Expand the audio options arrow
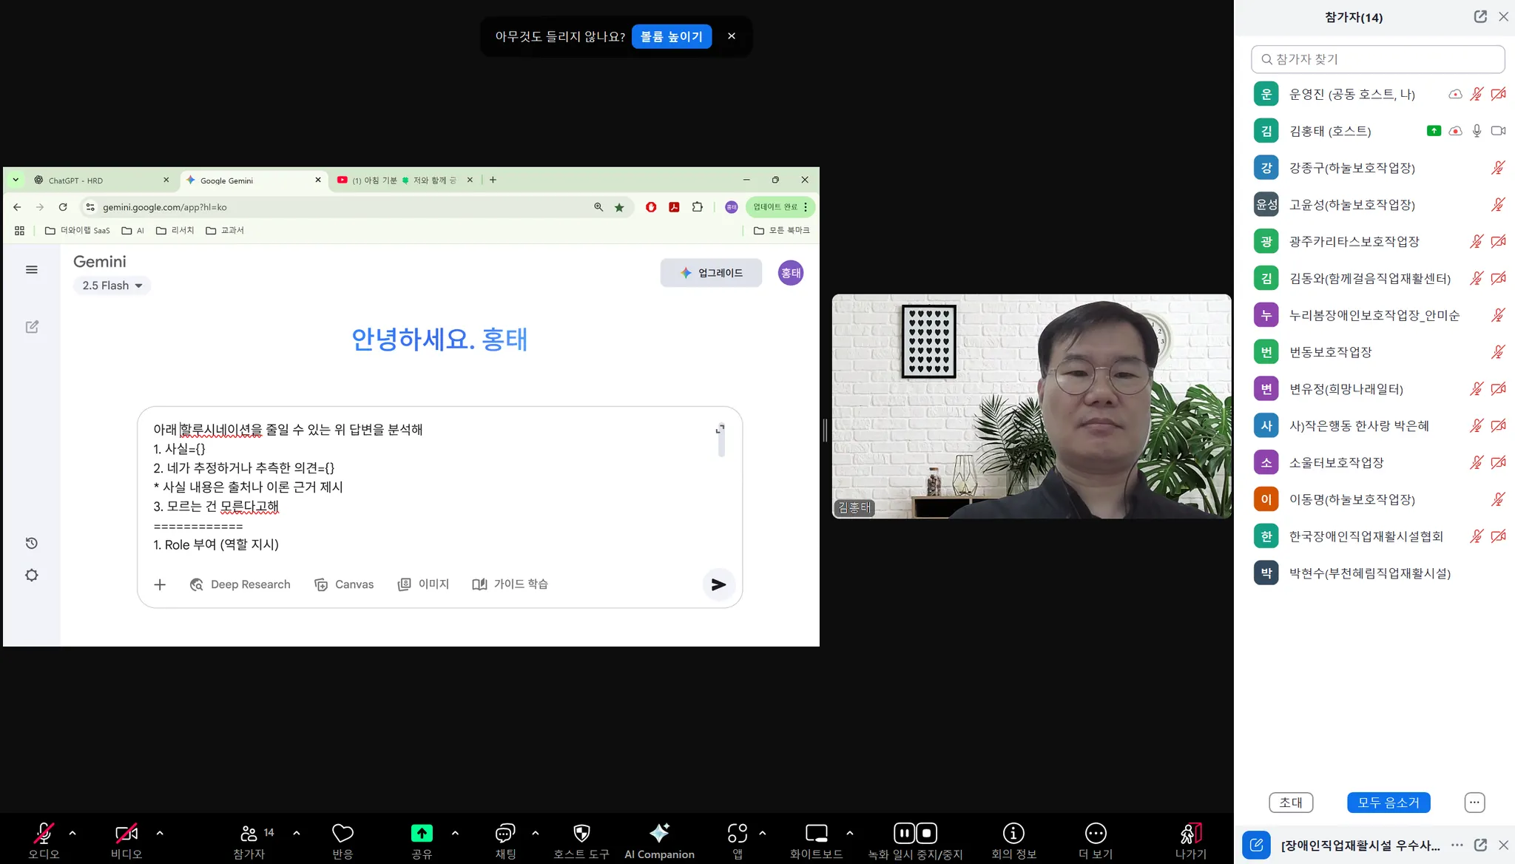This screenshot has height=864, width=1515. point(72,833)
